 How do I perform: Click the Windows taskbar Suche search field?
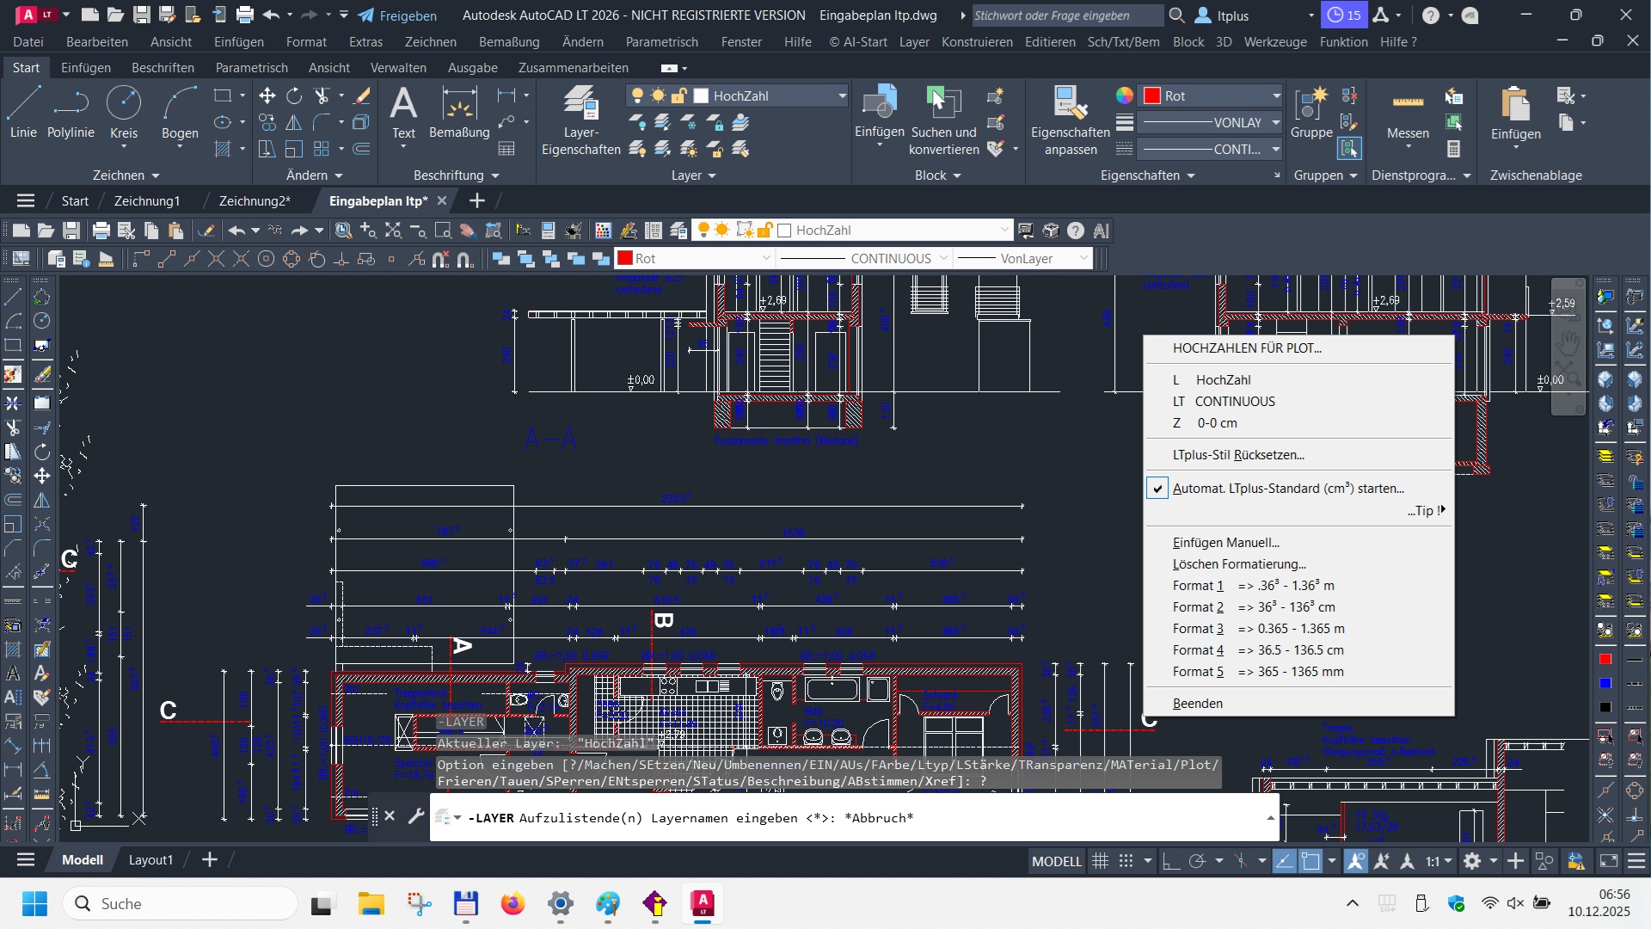coord(181,903)
